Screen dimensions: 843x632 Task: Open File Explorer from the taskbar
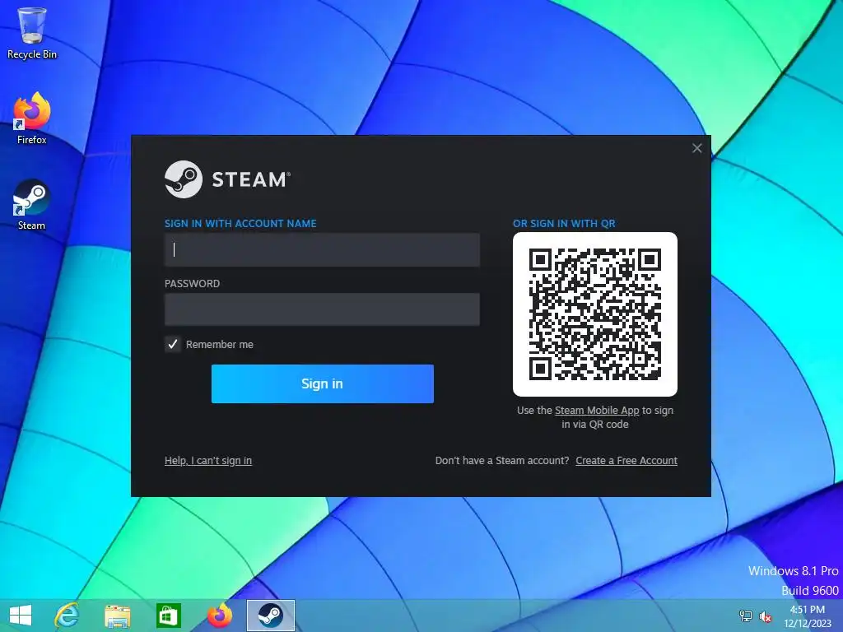tap(117, 616)
